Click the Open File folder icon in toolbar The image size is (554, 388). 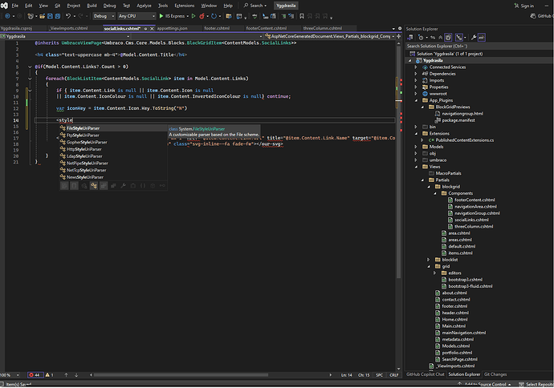click(42, 16)
